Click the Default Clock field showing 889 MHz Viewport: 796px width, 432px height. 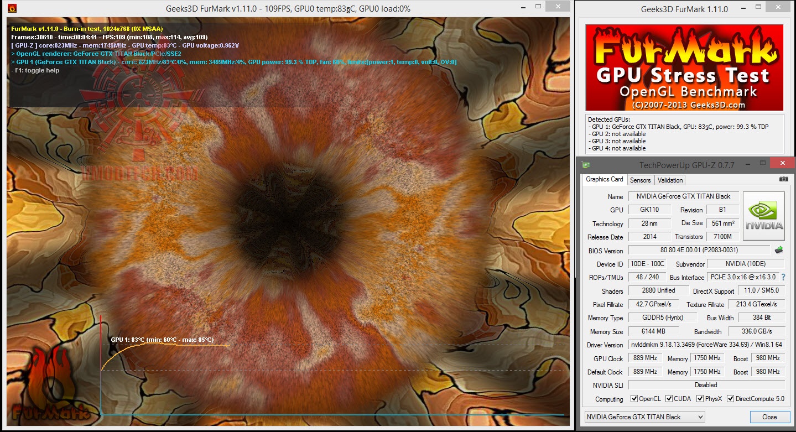645,372
